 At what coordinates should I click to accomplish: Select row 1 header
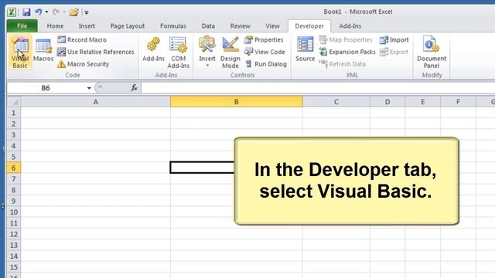(14, 113)
